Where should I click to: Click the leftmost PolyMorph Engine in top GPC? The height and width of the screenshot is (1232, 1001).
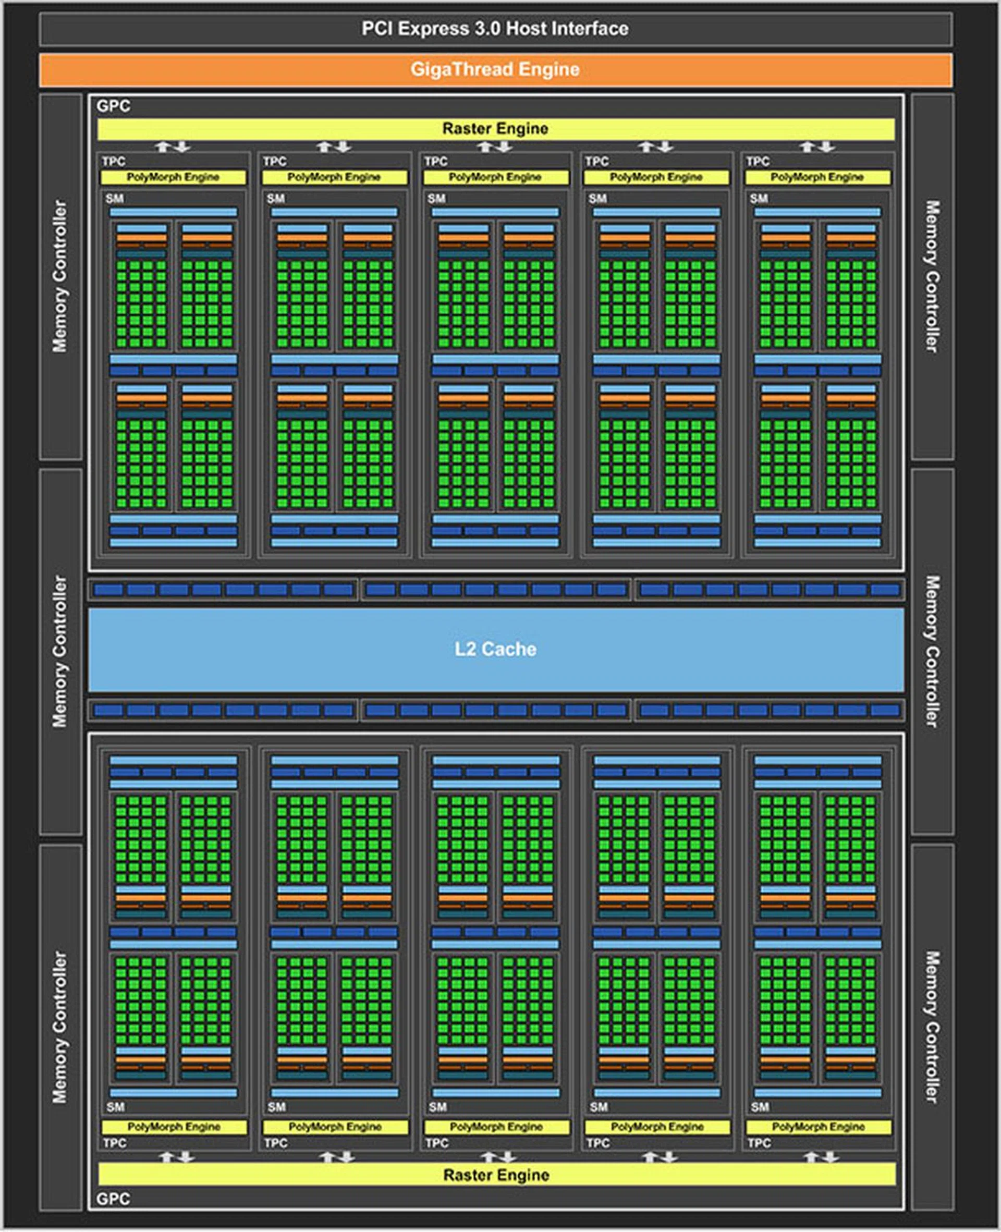click(173, 177)
